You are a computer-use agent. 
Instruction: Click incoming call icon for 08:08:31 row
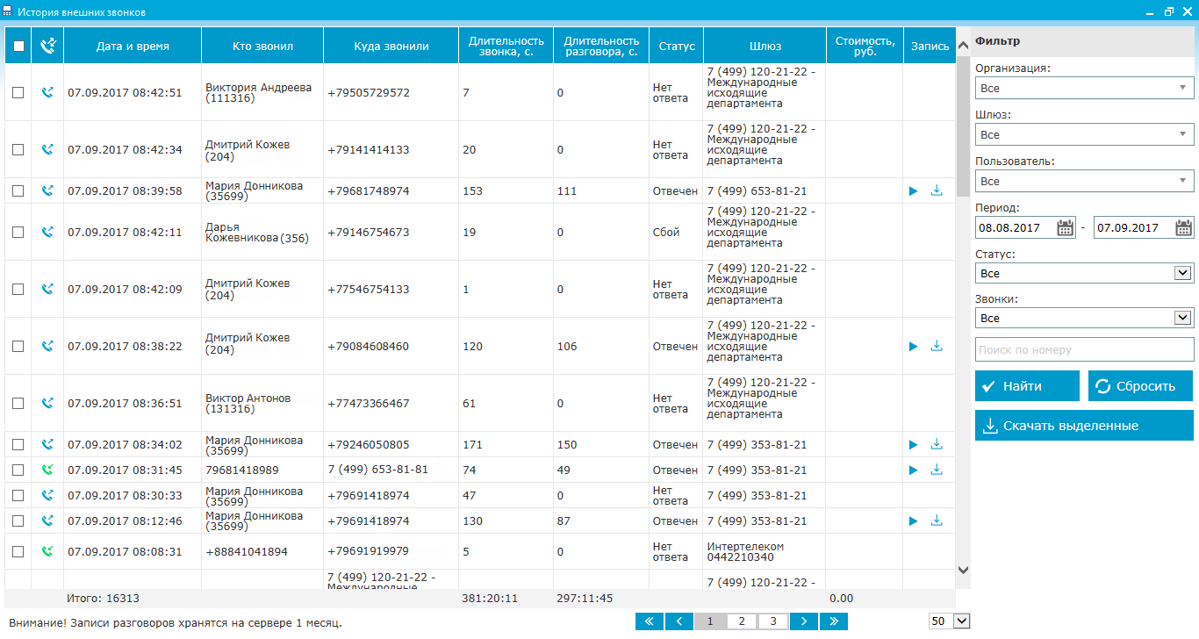[x=47, y=551]
